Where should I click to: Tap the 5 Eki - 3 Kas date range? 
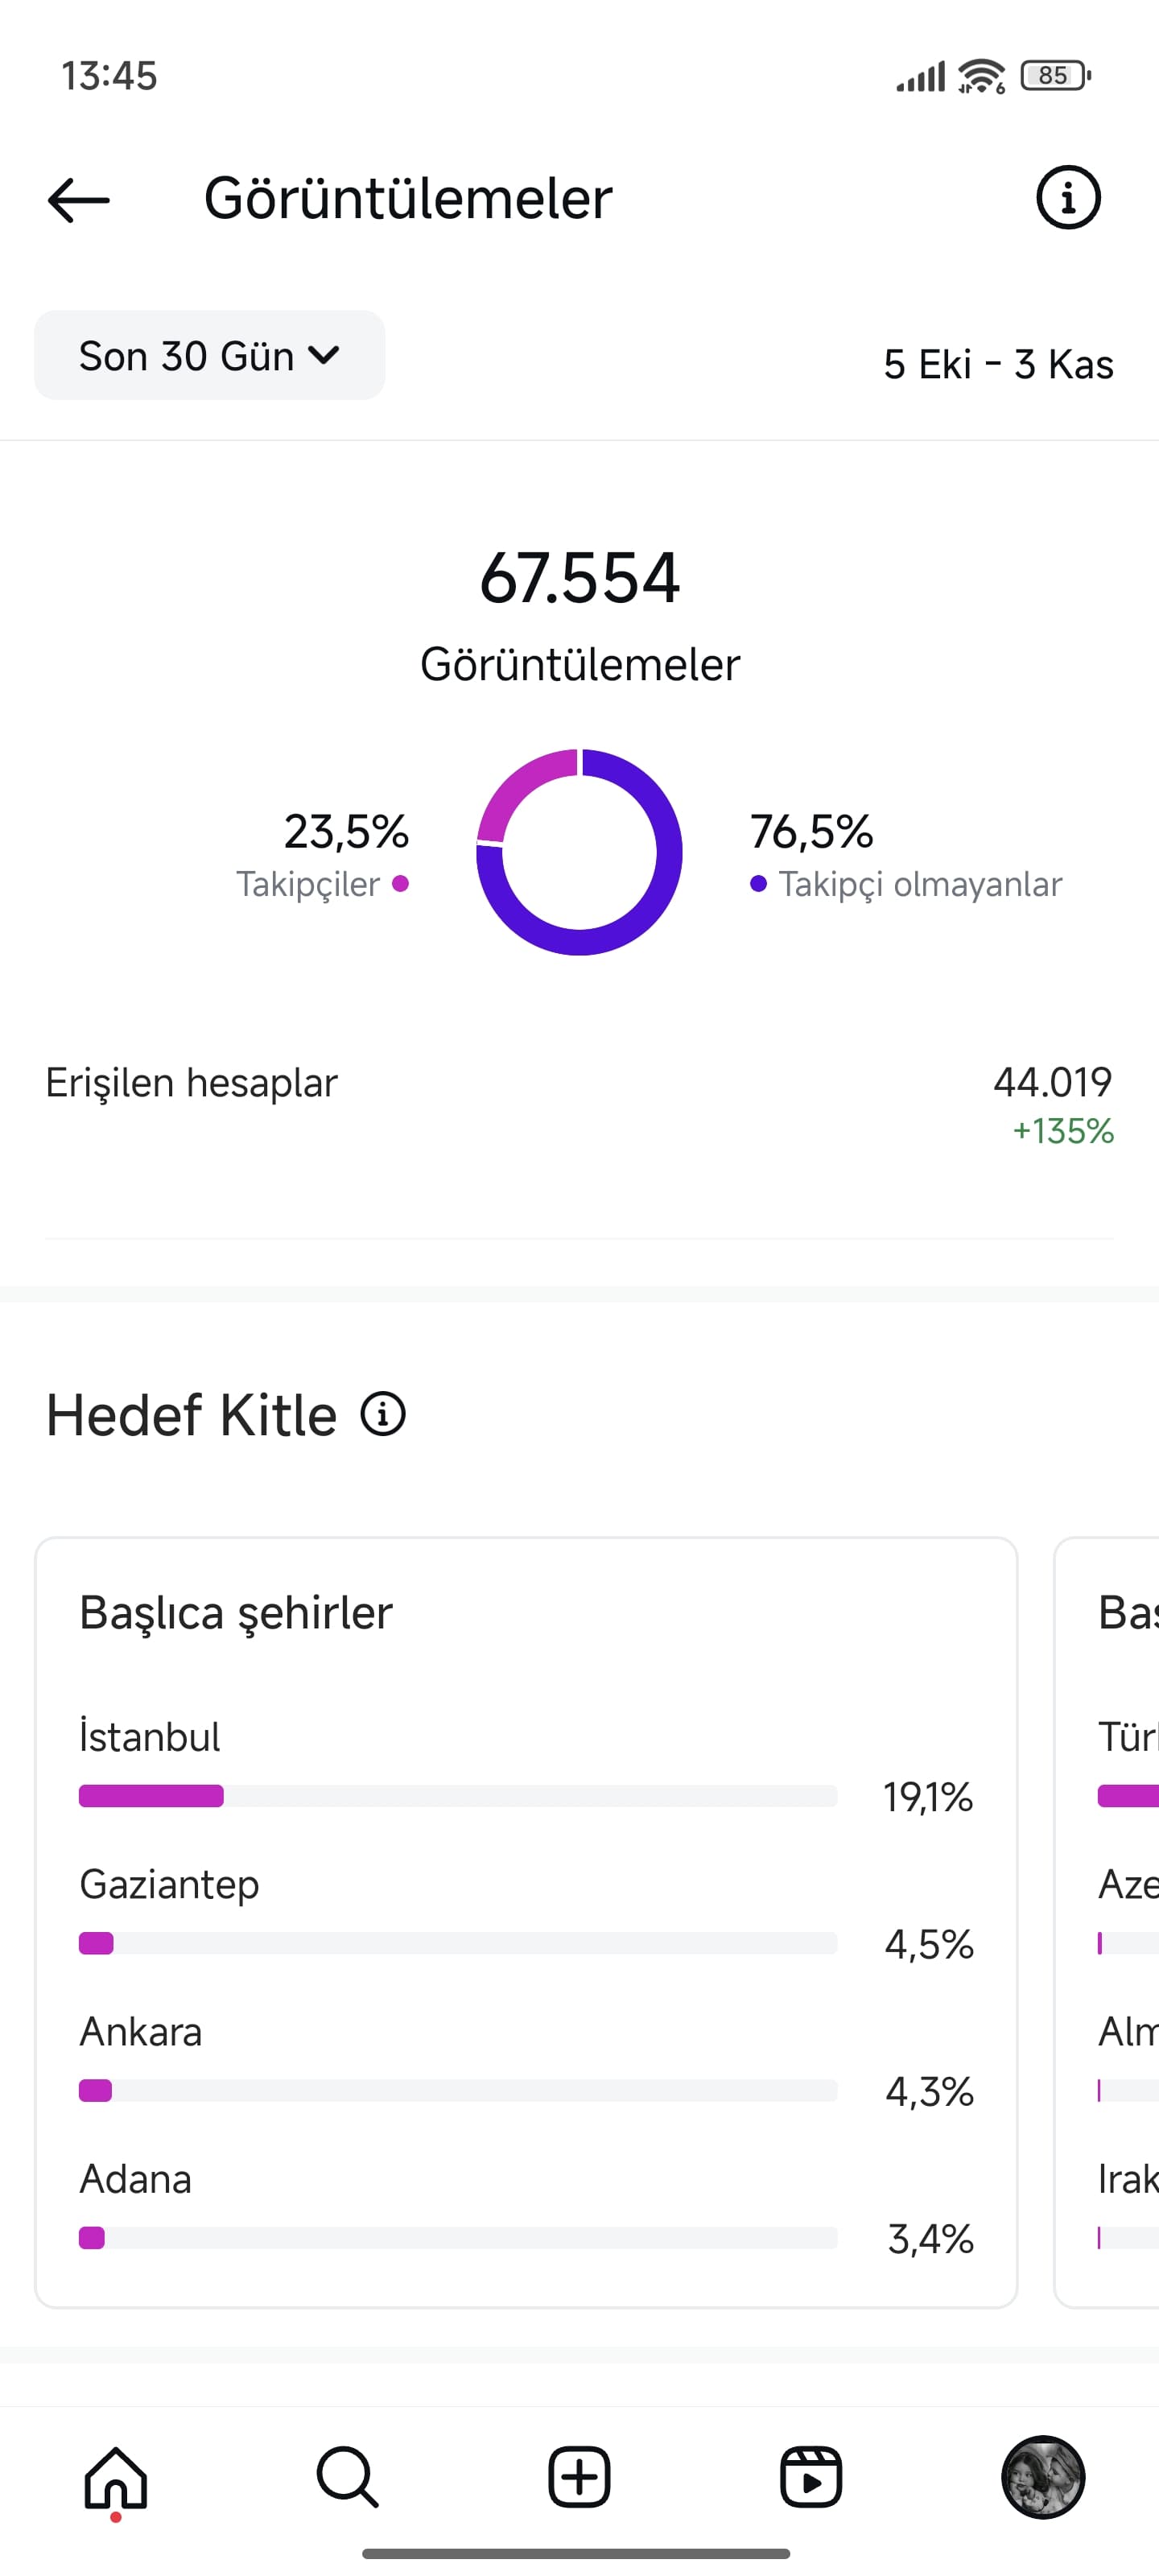tap(998, 364)
